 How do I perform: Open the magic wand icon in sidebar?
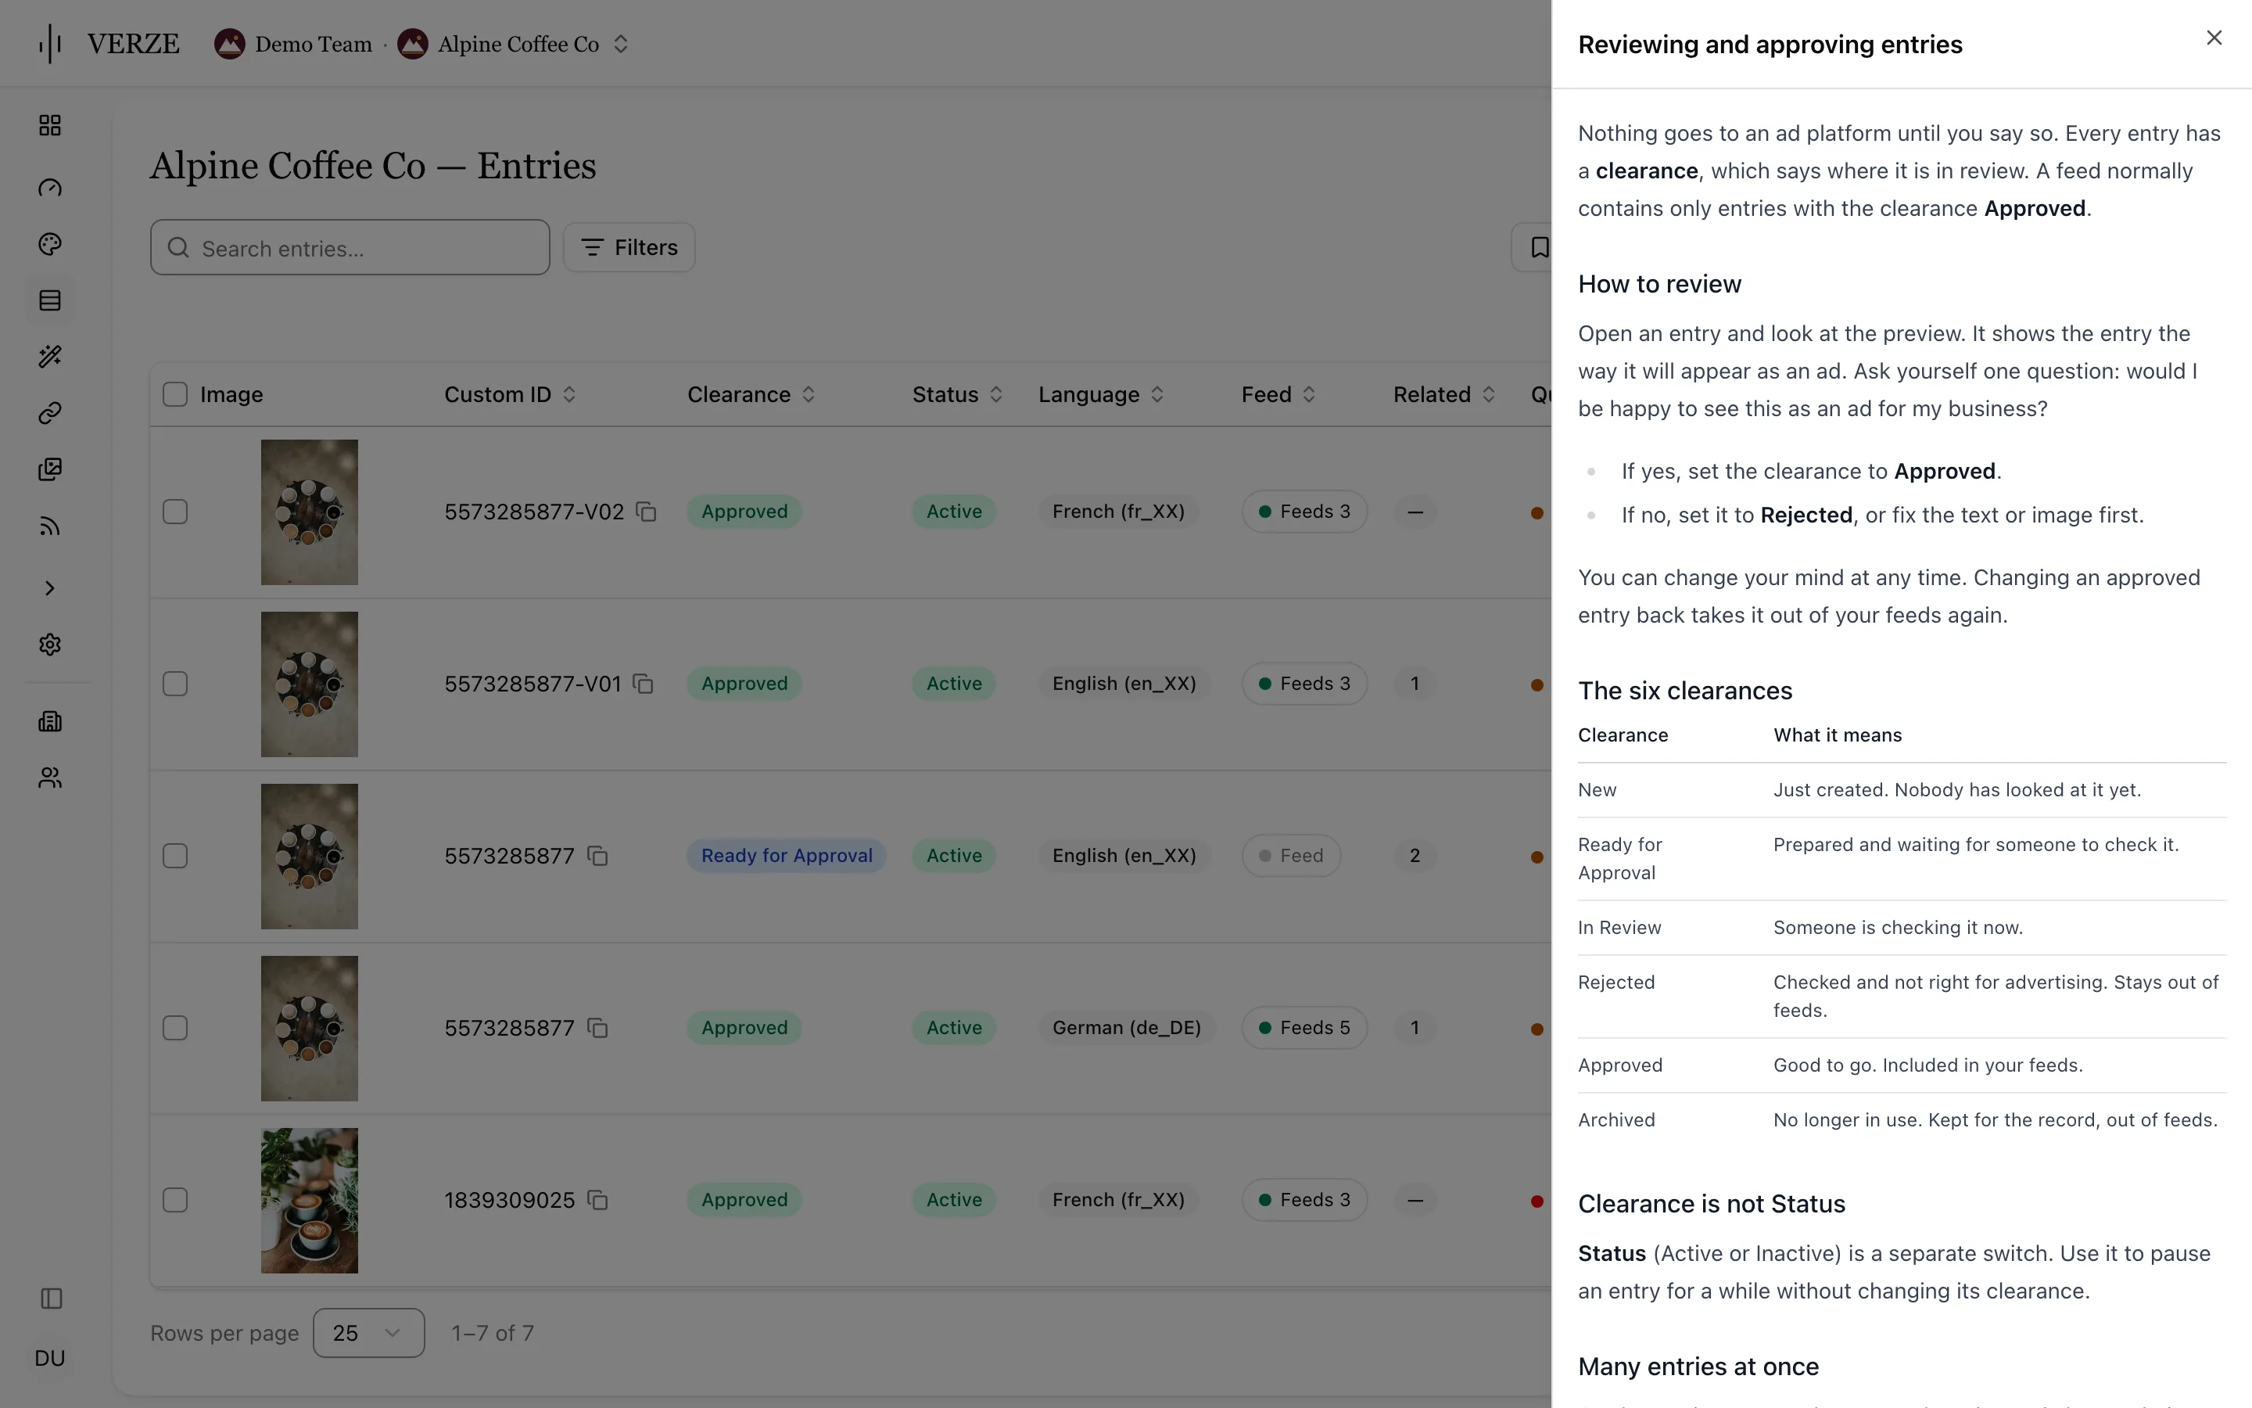tap(50, 357)
